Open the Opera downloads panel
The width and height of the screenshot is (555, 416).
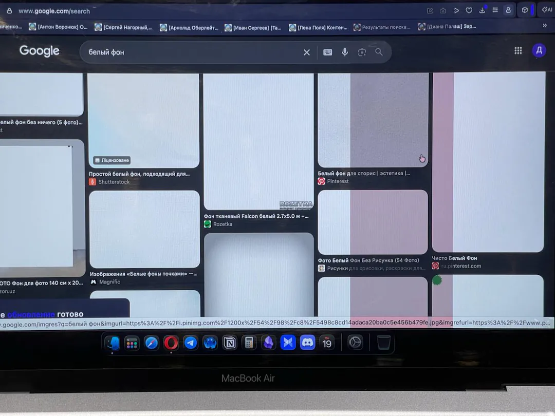click(x=482, y=10)
